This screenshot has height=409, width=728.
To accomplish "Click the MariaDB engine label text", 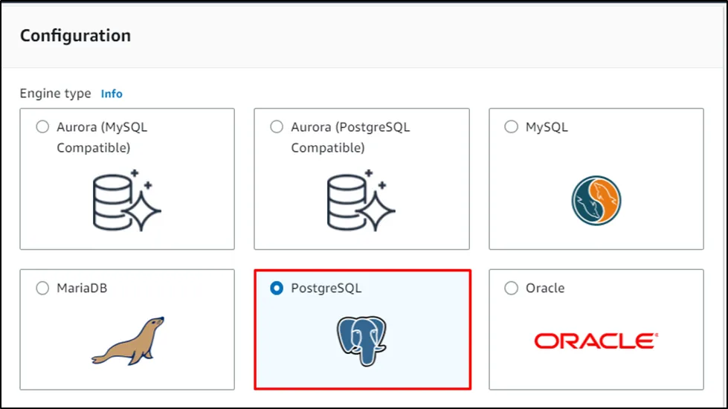I will tap(82, 288).
